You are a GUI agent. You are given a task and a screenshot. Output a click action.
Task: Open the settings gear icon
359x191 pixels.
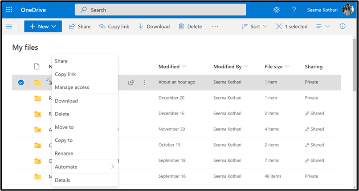[277, 9]
